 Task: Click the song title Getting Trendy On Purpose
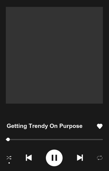[x=45, y=126]
